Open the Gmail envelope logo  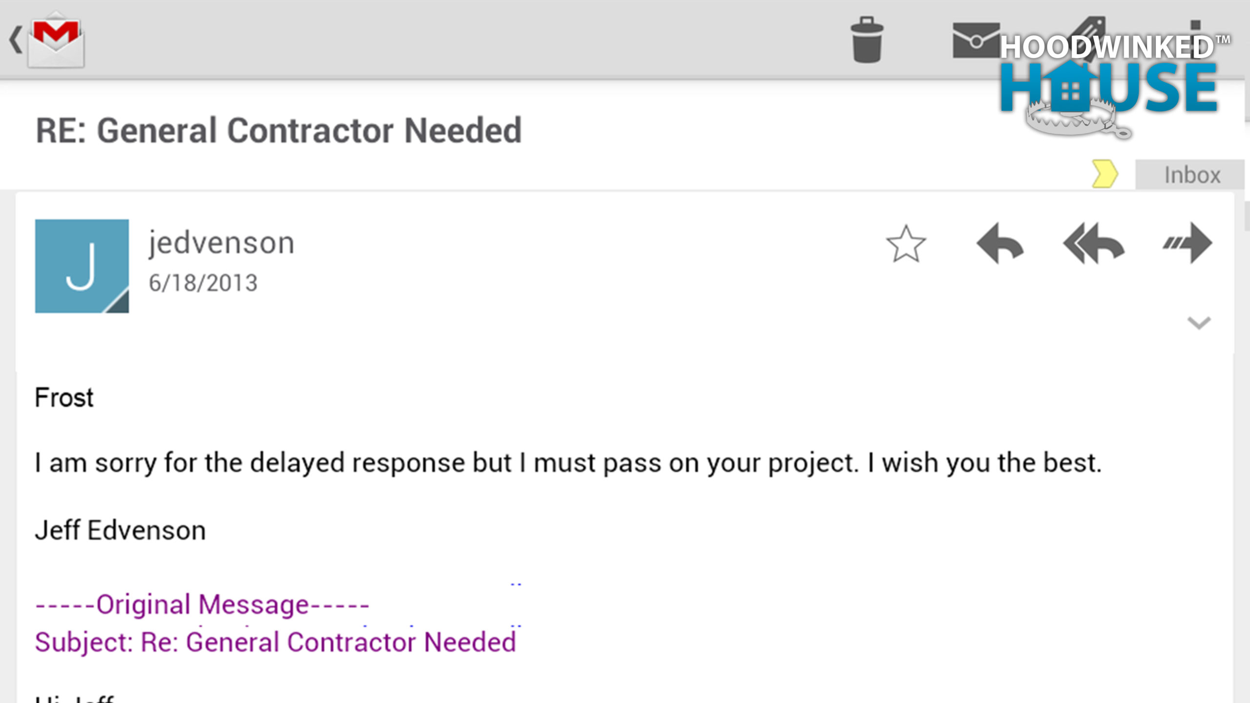pos(57,40)
